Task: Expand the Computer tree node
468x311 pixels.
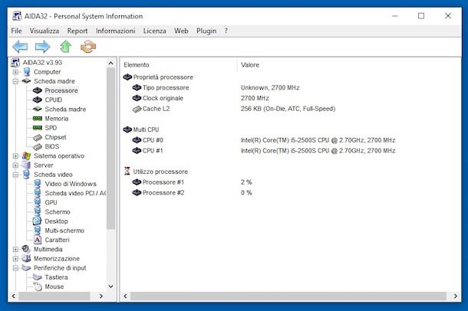Action: (x=15, y=72)
